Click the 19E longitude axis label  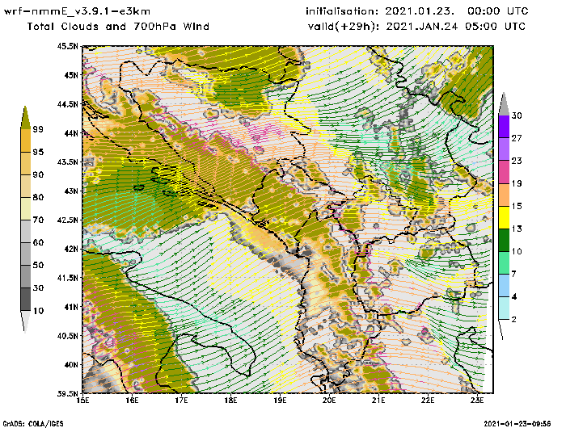(x=280, y=398)
